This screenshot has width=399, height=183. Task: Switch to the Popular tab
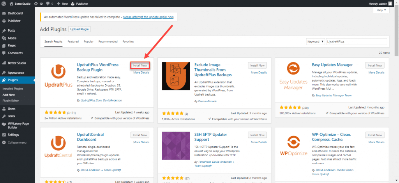click(88, 41)
